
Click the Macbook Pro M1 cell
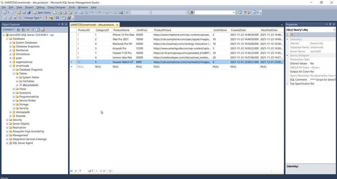coord(123,44)
